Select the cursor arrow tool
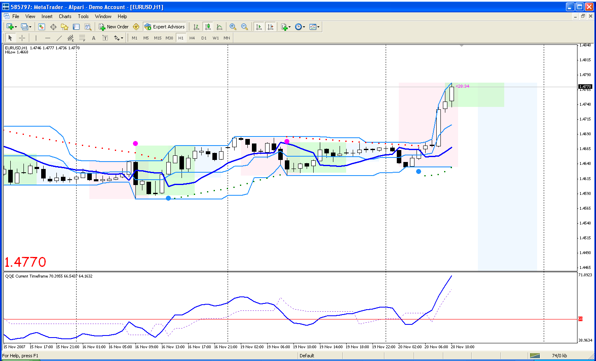 10,38
